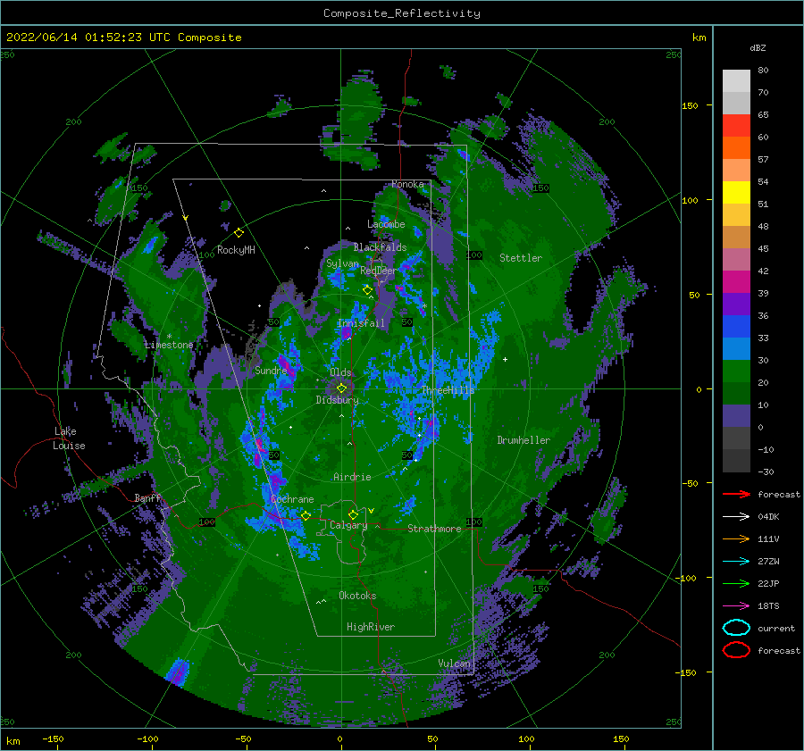Viewport: 804px width, 751px height.
Task: Click the green 22JP arrow in legend
Action: tap(736, 583)
